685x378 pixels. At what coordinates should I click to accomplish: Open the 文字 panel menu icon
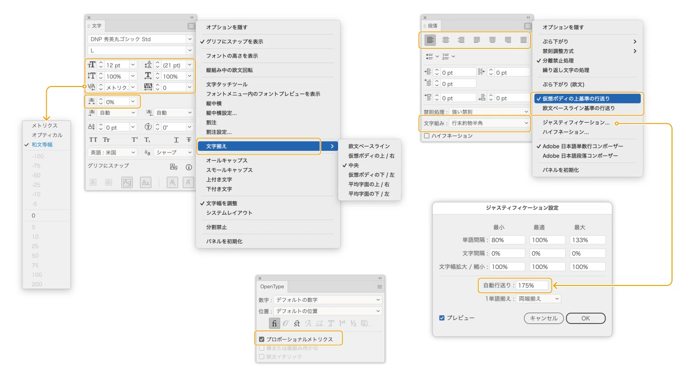pos(191,26)
